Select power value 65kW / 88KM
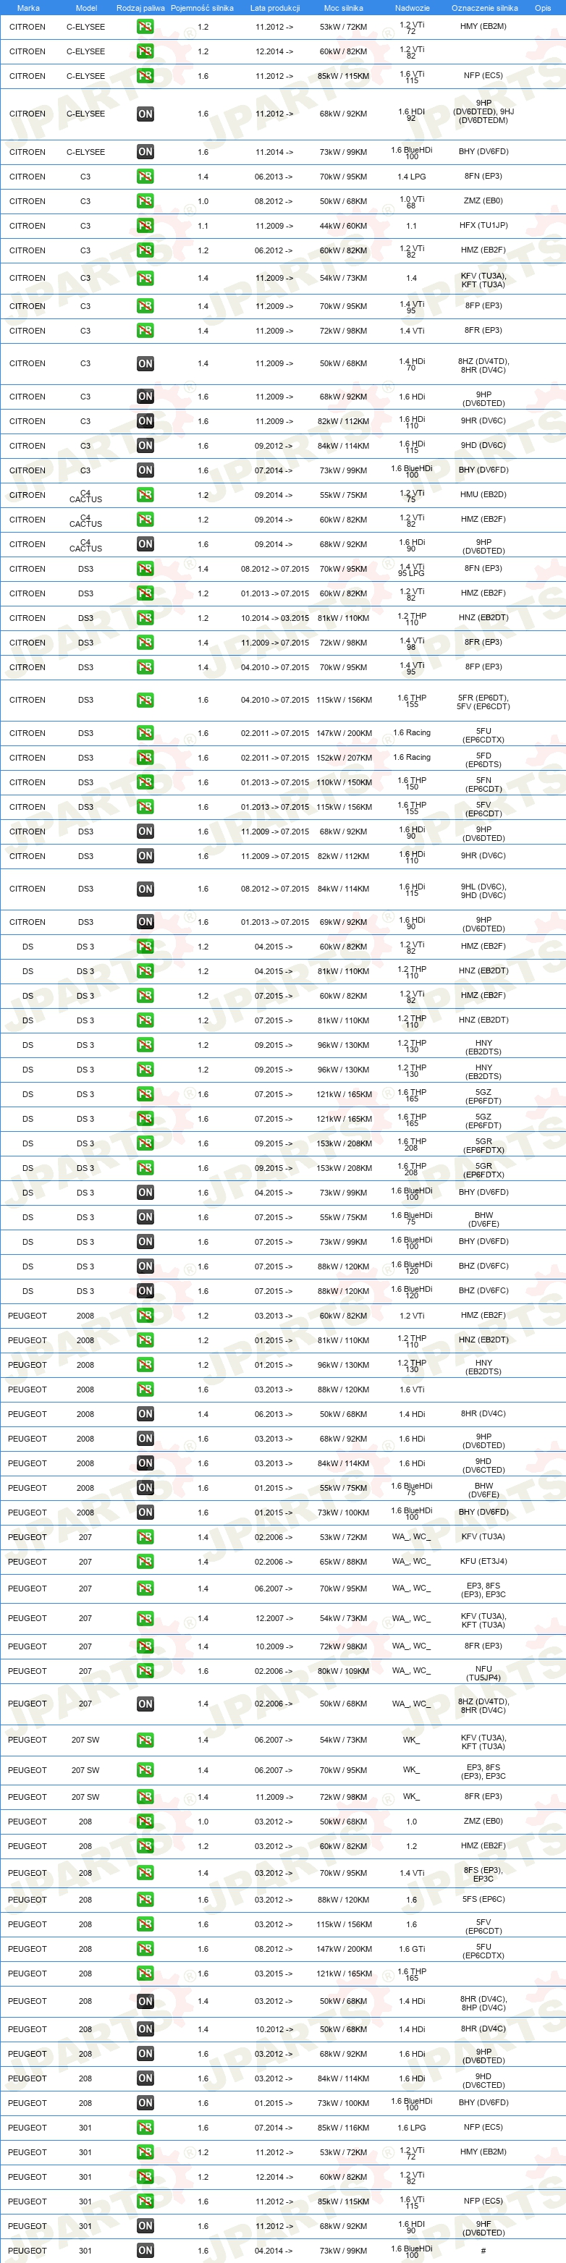The width and height of the screenshot is (566, 2263). (344, 1562)
